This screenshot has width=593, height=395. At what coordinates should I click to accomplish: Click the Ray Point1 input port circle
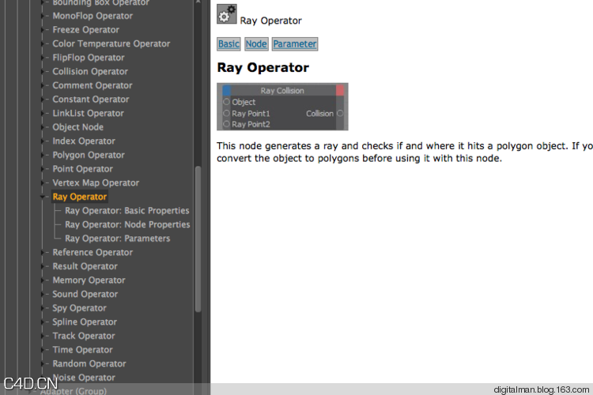[x=227, y=113]
